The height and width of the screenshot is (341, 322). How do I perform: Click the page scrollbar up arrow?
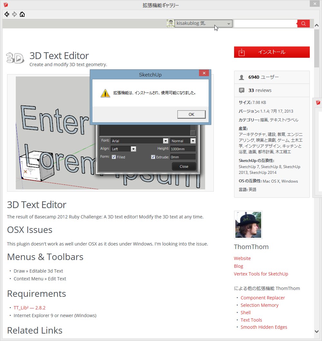coord(317,25)
